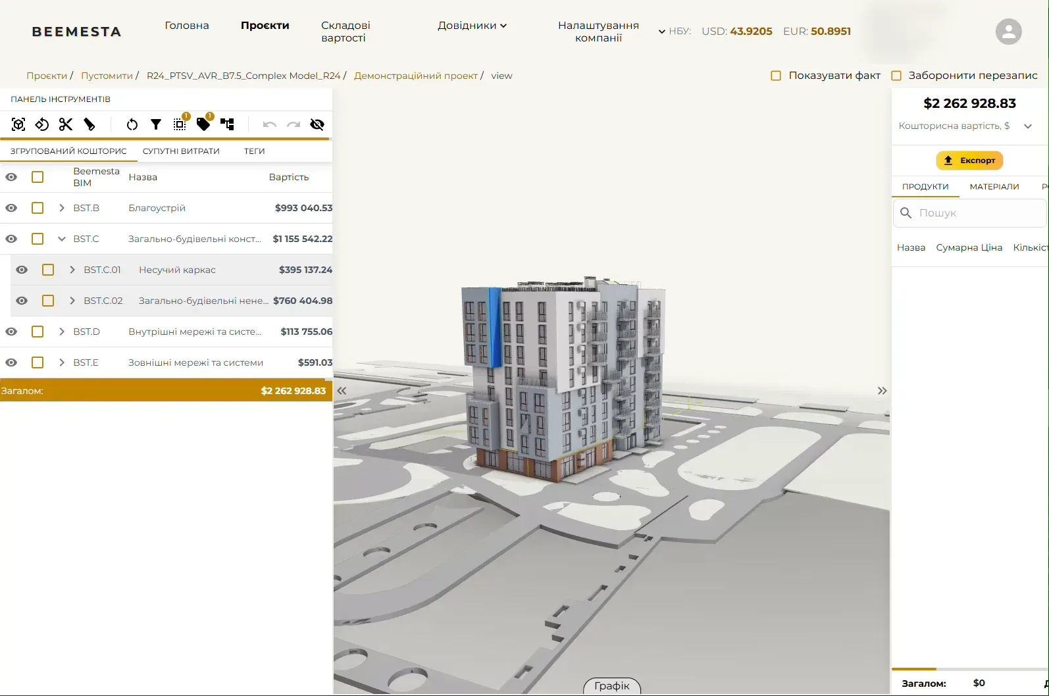The width and height of the screenshot is (1049, 696).
Task: Check the BST.C.01 row checkbox
Action: 48,270
